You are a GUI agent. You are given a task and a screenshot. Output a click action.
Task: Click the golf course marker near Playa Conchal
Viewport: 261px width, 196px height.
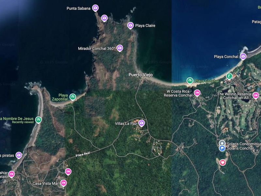pos(229,76)
